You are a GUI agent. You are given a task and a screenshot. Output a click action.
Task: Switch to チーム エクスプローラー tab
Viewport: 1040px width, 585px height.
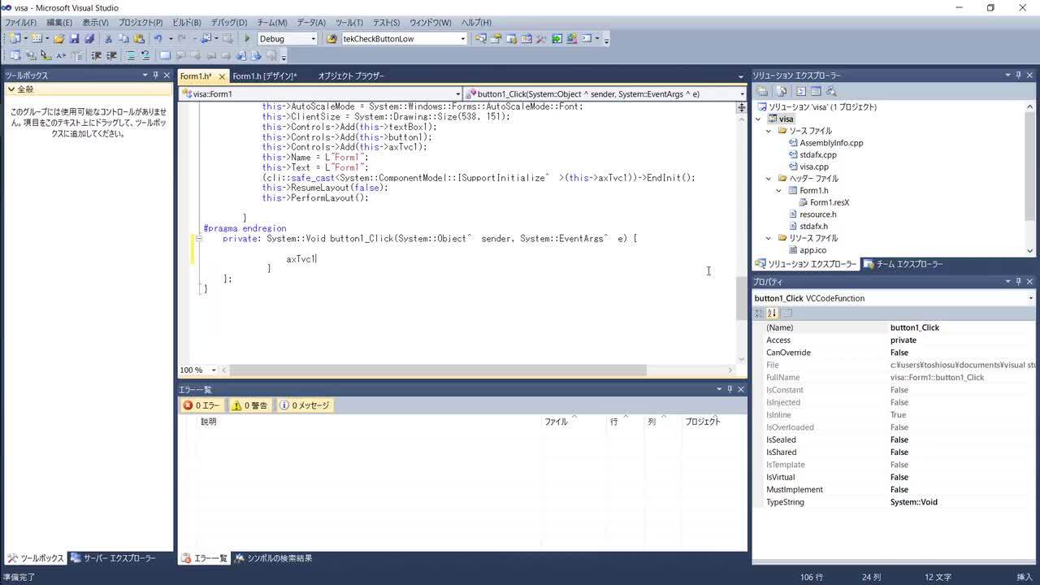(x=903, y=264)
